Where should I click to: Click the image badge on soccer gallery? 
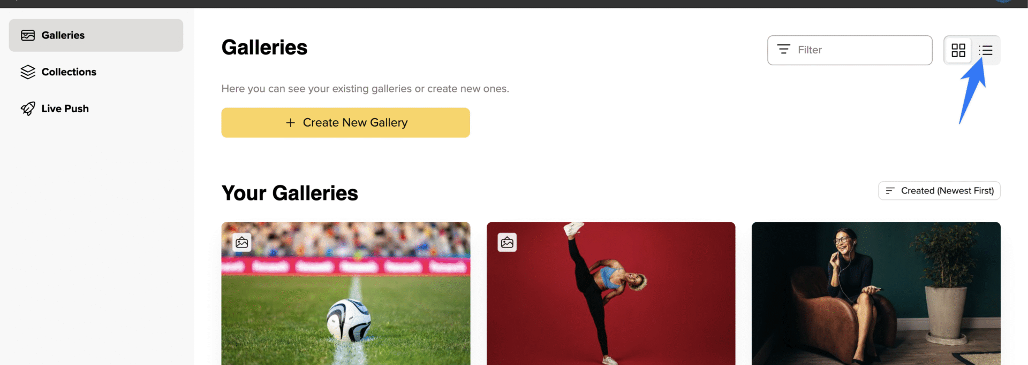pyautogui.click(x=242, y=243)
